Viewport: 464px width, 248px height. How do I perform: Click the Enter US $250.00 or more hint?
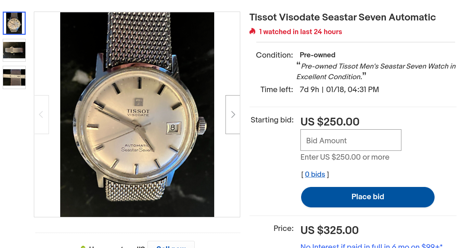[345, 157]
